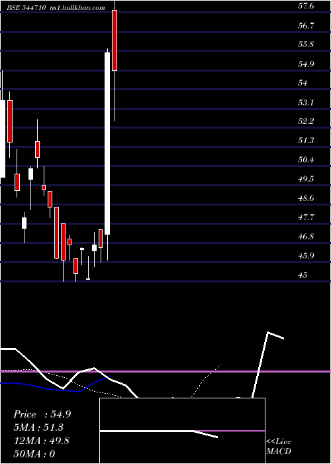Click the '50MA : 0' readout
The height and width of the screenshot is (464, 331).
click(x=34, y=453)
